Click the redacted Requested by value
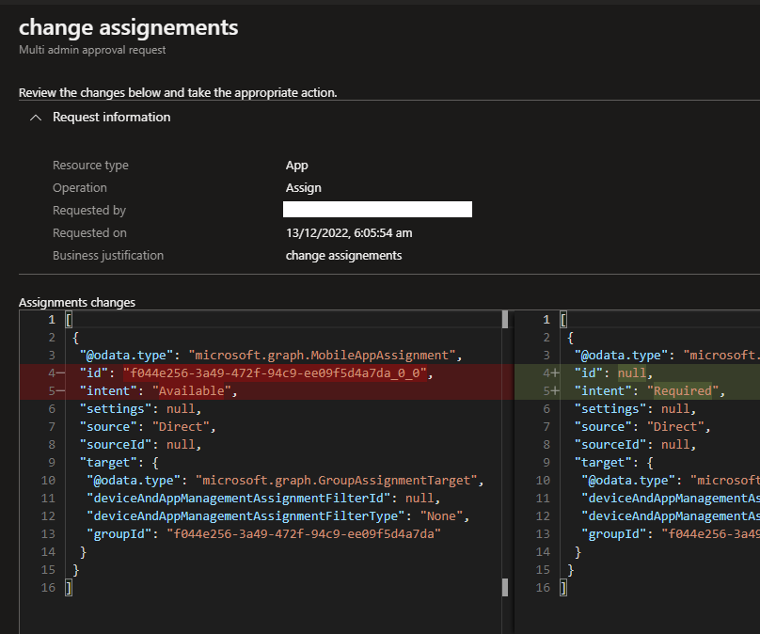760x634 pixels. [x=378, y=210]
